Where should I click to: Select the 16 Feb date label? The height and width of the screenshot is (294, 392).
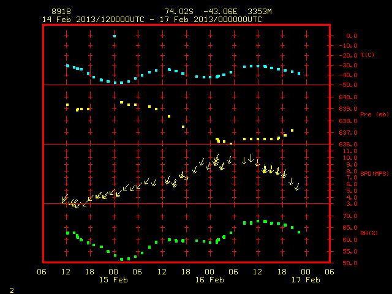(x=209, y=280)
